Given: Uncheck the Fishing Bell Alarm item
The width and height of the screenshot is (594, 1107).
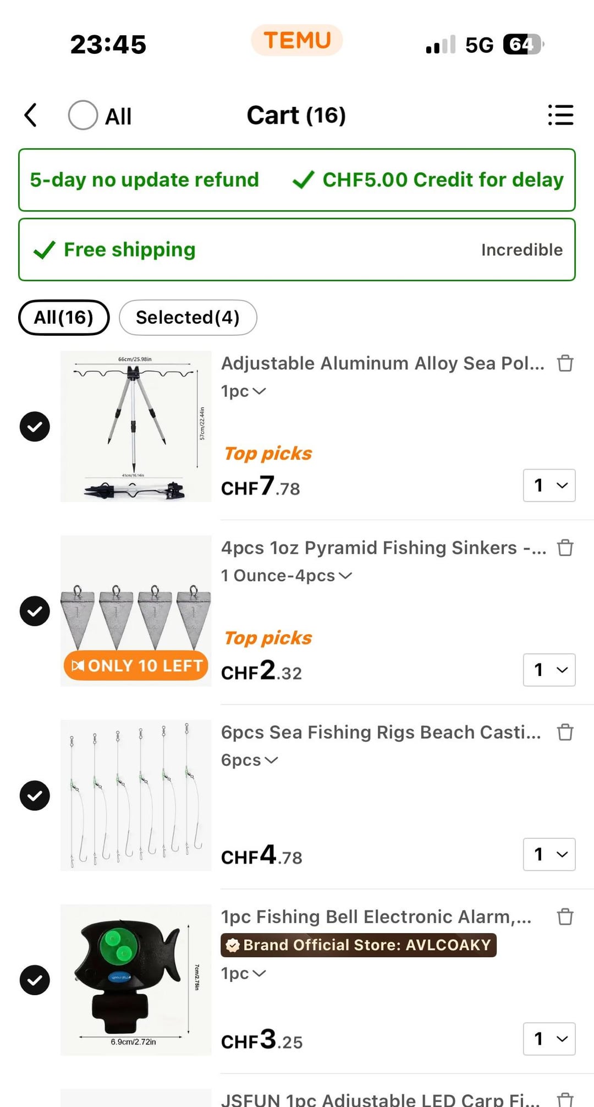Looking at the screenshot, I should coord(35,980).
